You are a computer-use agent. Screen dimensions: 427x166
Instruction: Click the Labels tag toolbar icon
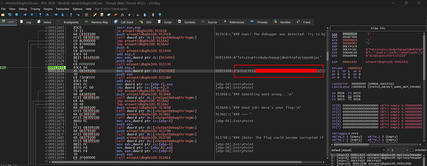(109, 15)
